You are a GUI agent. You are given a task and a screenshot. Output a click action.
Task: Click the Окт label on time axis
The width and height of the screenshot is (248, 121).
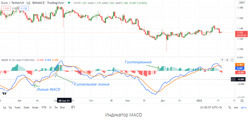click(91, 100)
